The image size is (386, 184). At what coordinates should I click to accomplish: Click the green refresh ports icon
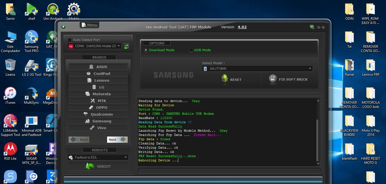pyautogui.click(x=127, y=46)
